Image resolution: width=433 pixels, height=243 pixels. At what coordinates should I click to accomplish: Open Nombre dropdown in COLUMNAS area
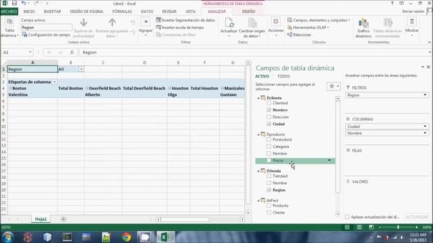point(425,133)
